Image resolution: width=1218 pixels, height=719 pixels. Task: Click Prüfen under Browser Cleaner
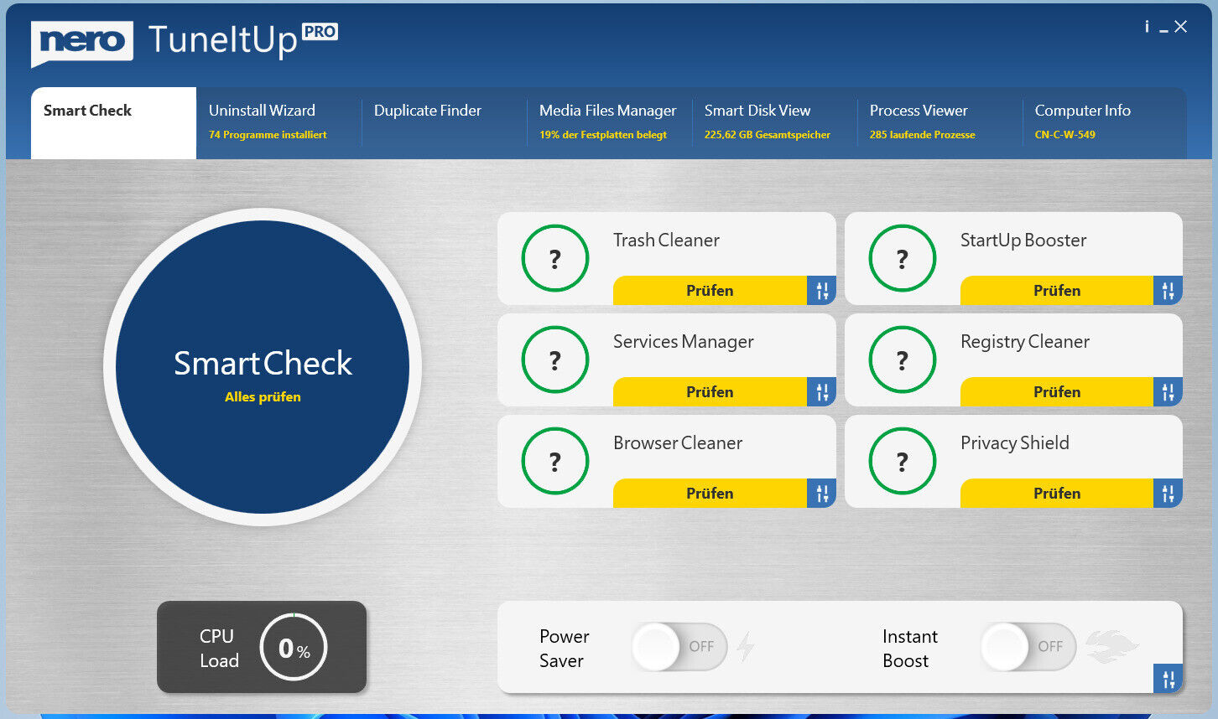pyautogui.click(x=710, y=494)
